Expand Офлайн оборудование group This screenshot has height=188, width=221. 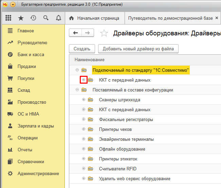pos(84,149)
